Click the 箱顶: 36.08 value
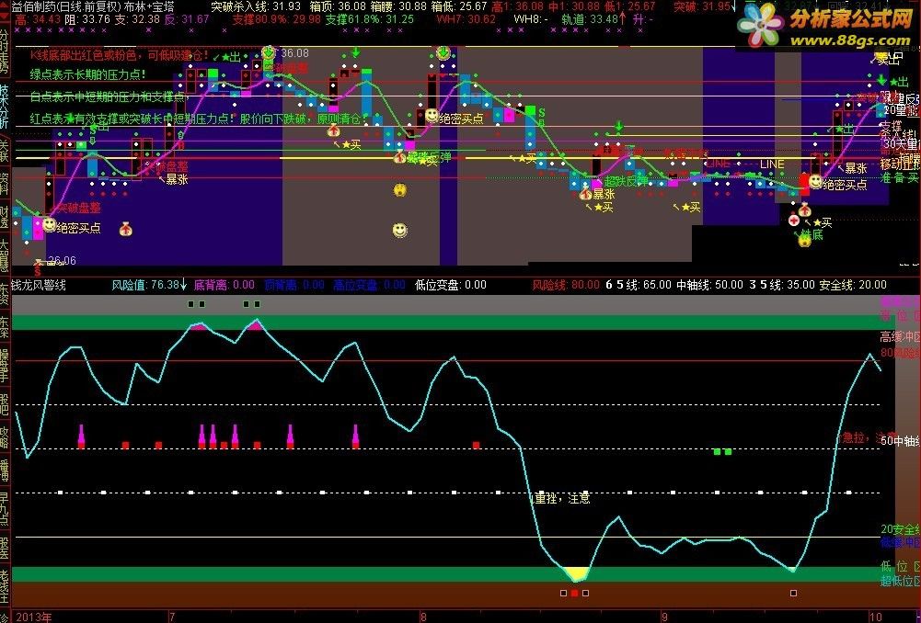921x623 pixels. (338, 6)
